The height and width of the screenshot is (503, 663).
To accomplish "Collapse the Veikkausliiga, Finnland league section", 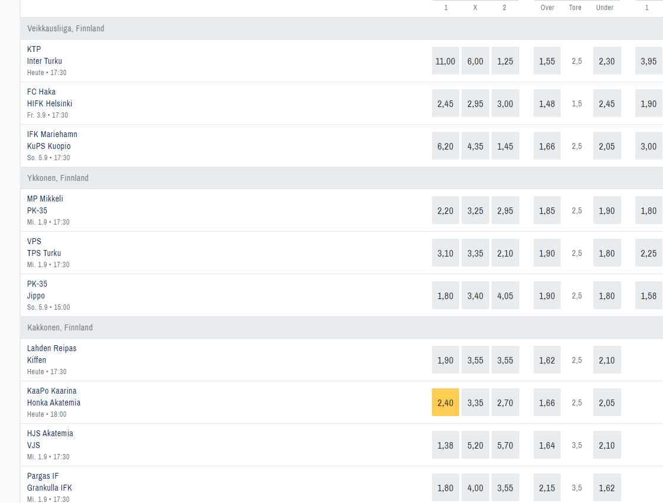I will coord(66,28).
